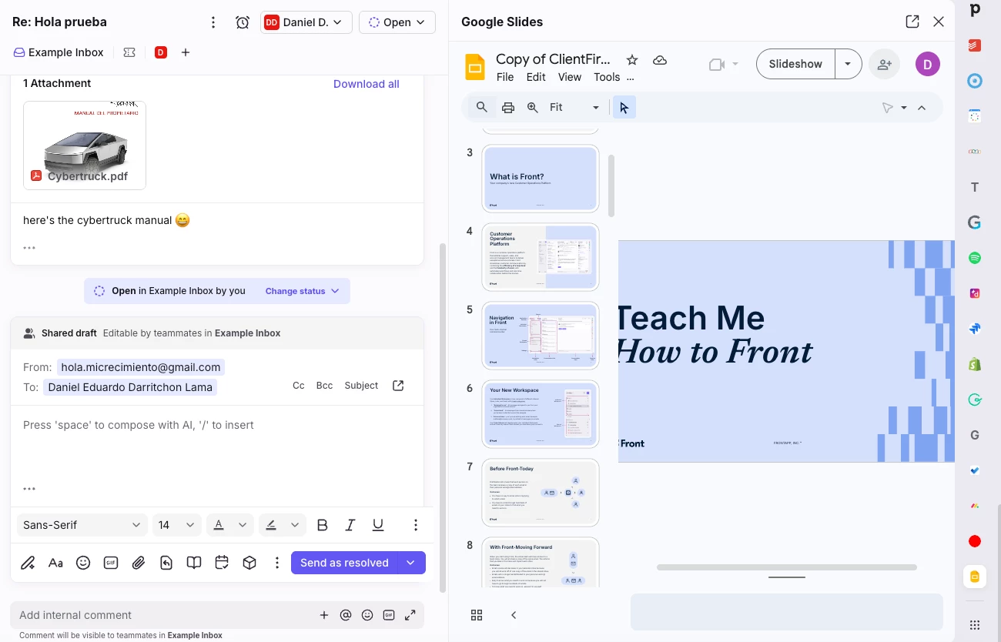Screen dimensions: 1001x642
Task: Toggle italic formatting in the draft
Action: tap(350, 525)
